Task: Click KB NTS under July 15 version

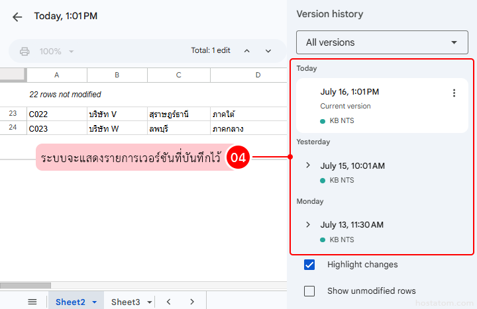Action: [x=342, y=180]
